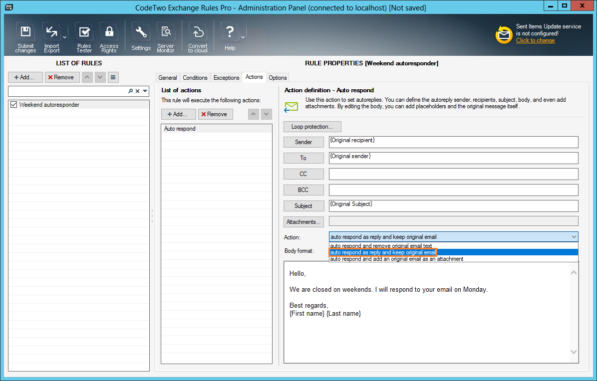Switch to the Exceptions tab
The width and height of the screenshot is (597, 381).
pyautogui.click(x=226, y=78)
